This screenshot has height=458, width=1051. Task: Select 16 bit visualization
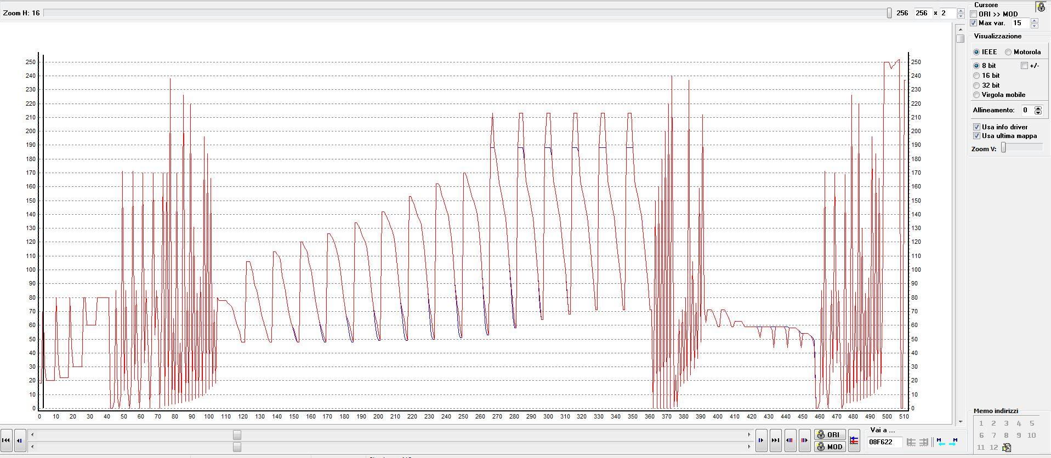pos(976,76)
